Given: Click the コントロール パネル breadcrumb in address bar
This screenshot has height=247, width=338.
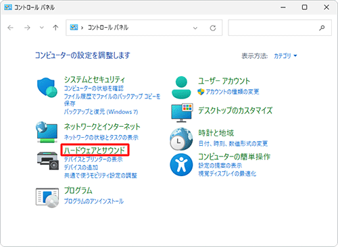Looking at the screenshot, I should tap(108, 28).
